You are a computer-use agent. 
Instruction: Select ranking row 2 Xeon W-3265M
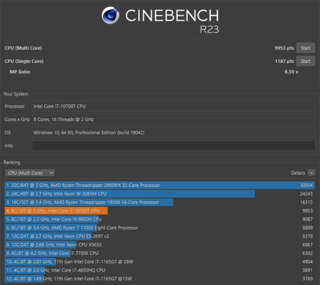[160, 194]
